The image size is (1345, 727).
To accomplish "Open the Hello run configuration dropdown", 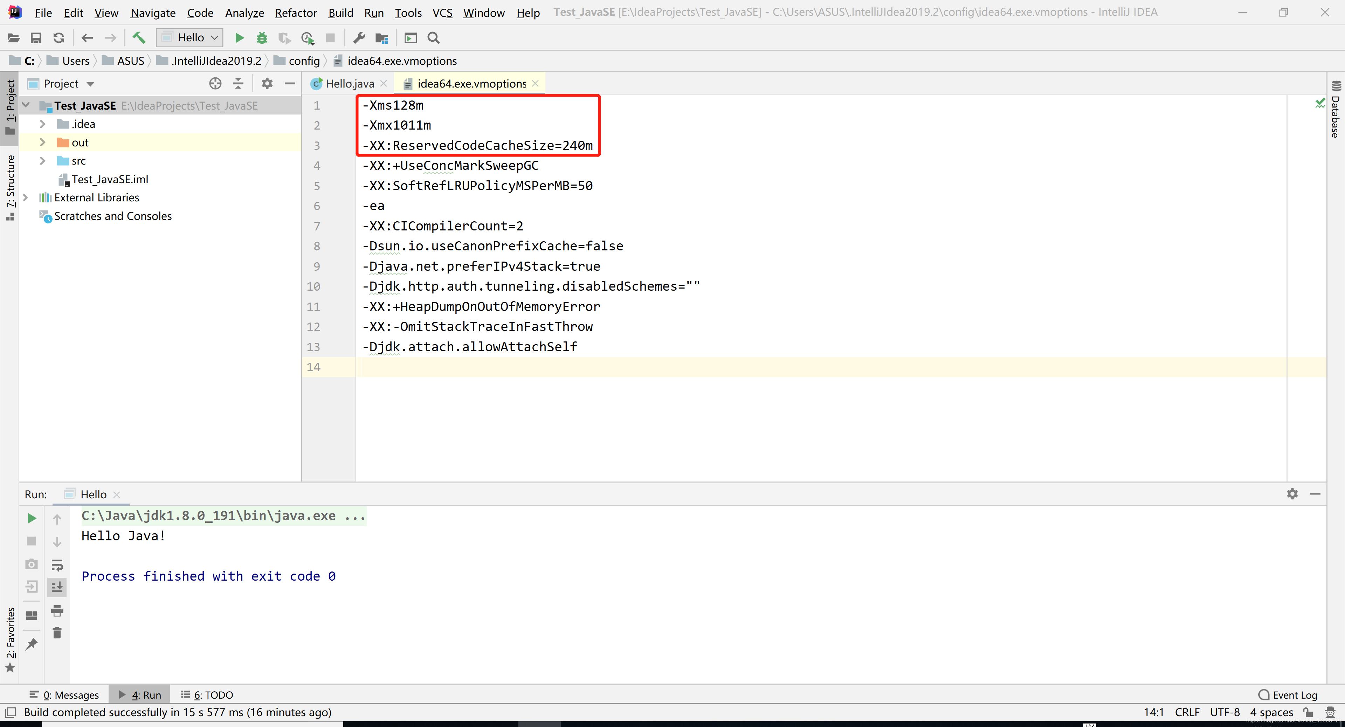I will point(190,37).
